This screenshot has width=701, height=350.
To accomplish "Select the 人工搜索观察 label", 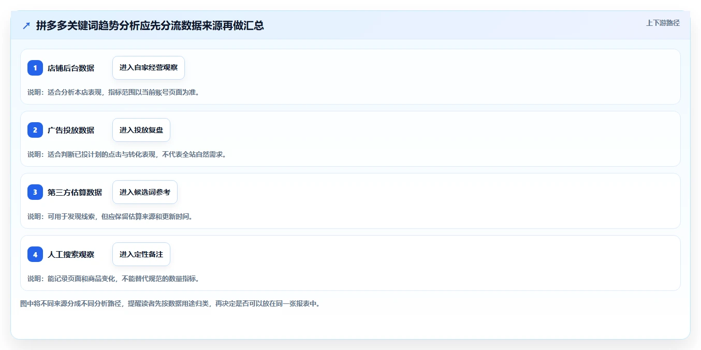I will (x=71, y=254).
